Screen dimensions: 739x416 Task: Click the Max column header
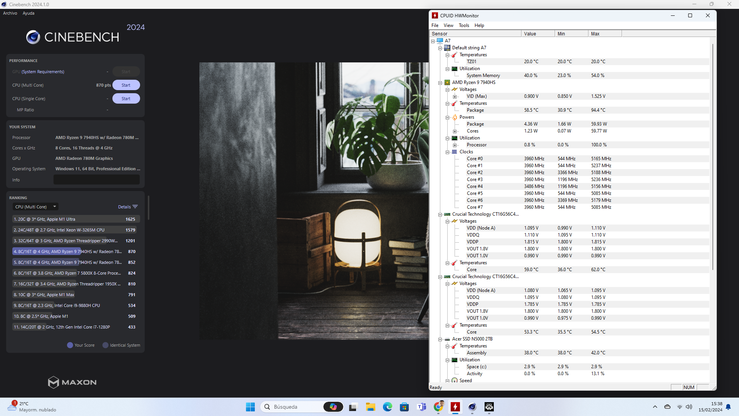coord(605,34)
